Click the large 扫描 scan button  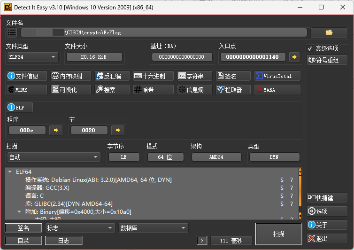pyautogui.click(x=278, y=234)
